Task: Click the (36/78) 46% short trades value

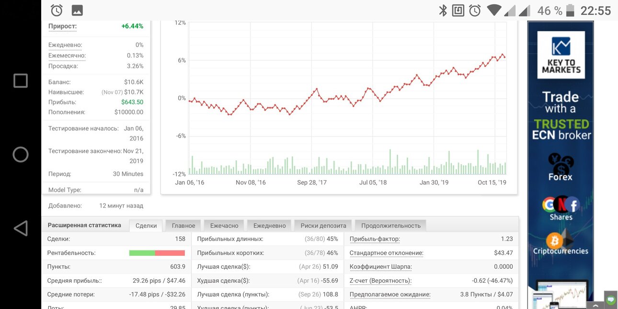Action: point(321,253)
